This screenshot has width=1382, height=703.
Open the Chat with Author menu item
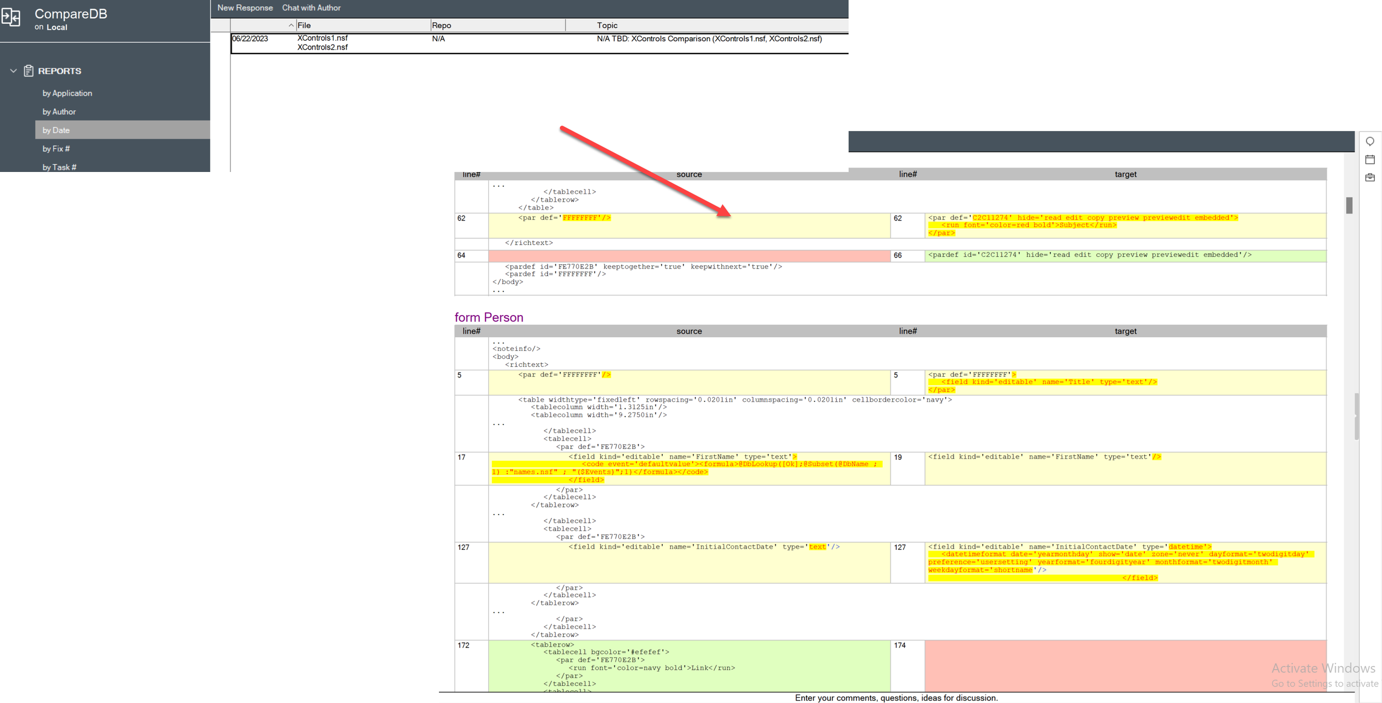pyautogui.click(x=311, y=8)
